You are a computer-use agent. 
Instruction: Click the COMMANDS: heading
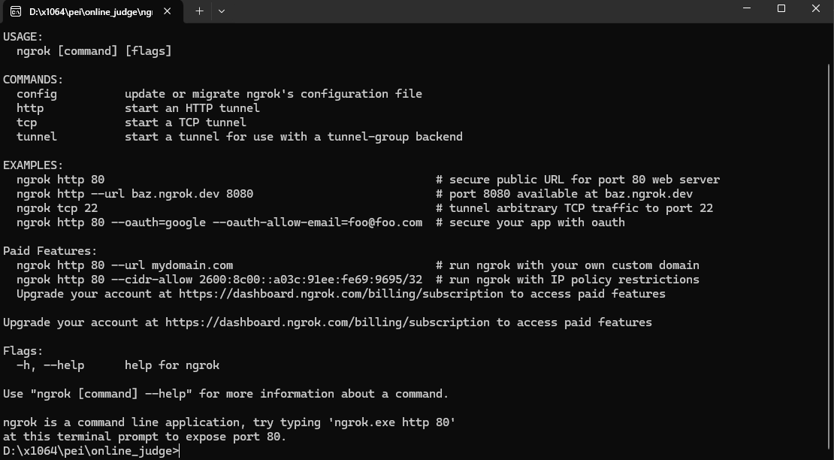click(x=33, y=80)
